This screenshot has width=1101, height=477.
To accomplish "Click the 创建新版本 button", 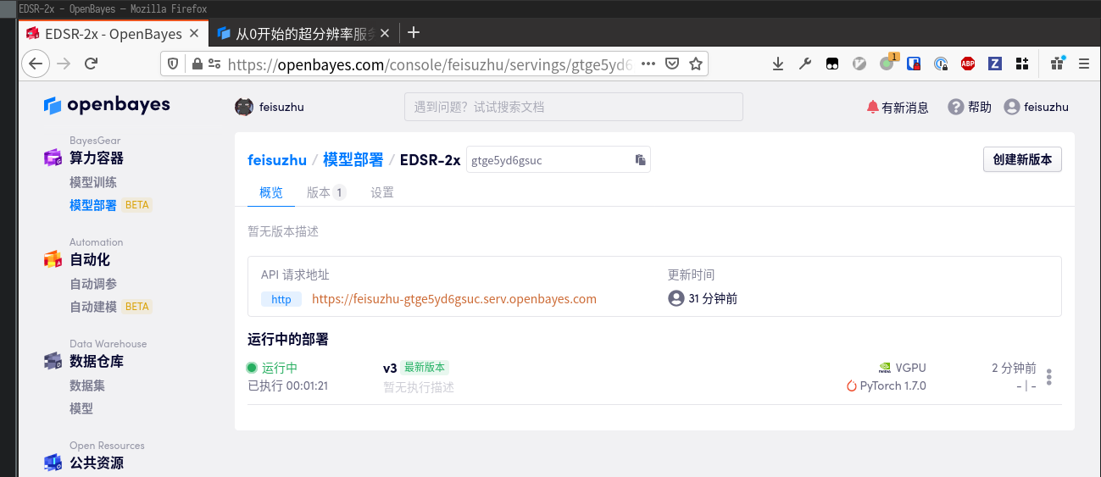I will pos(1022,160).
